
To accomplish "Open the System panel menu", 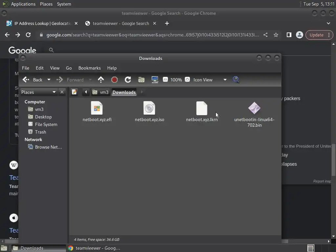I will [64, 4].
